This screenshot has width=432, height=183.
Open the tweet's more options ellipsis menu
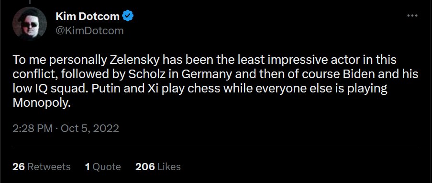(412, 16)
